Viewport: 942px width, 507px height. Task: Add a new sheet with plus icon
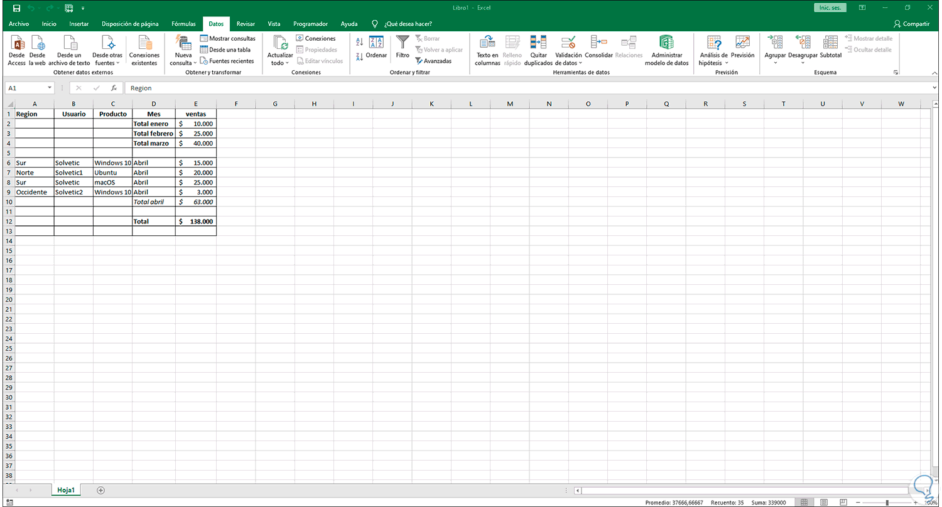coord(100,490)
